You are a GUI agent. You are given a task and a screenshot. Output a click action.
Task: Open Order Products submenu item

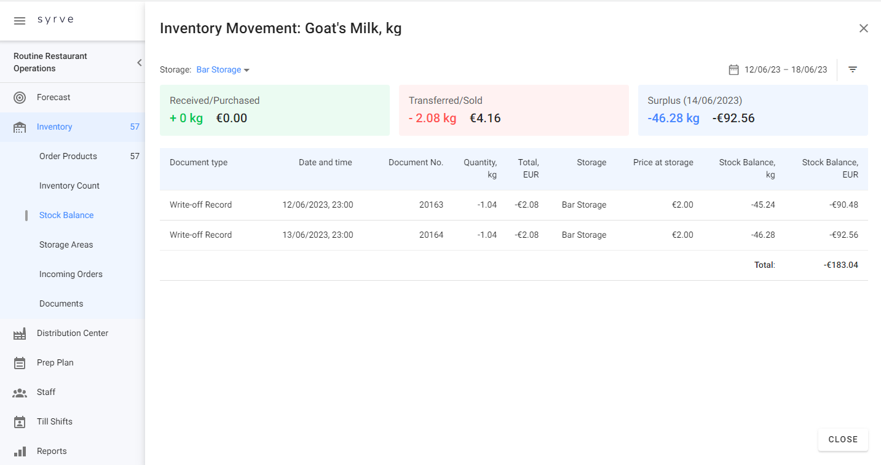pyautogui.click(x=68, y=157)
